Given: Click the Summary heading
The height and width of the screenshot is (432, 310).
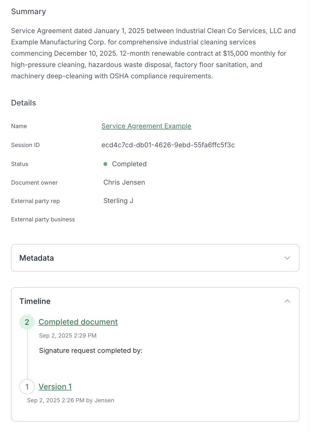Looking at the screenshot, I should coord(28,12).
